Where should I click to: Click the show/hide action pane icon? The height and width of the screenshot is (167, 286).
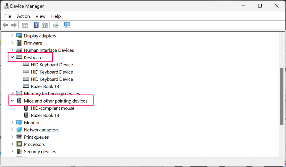coord(45,25)
